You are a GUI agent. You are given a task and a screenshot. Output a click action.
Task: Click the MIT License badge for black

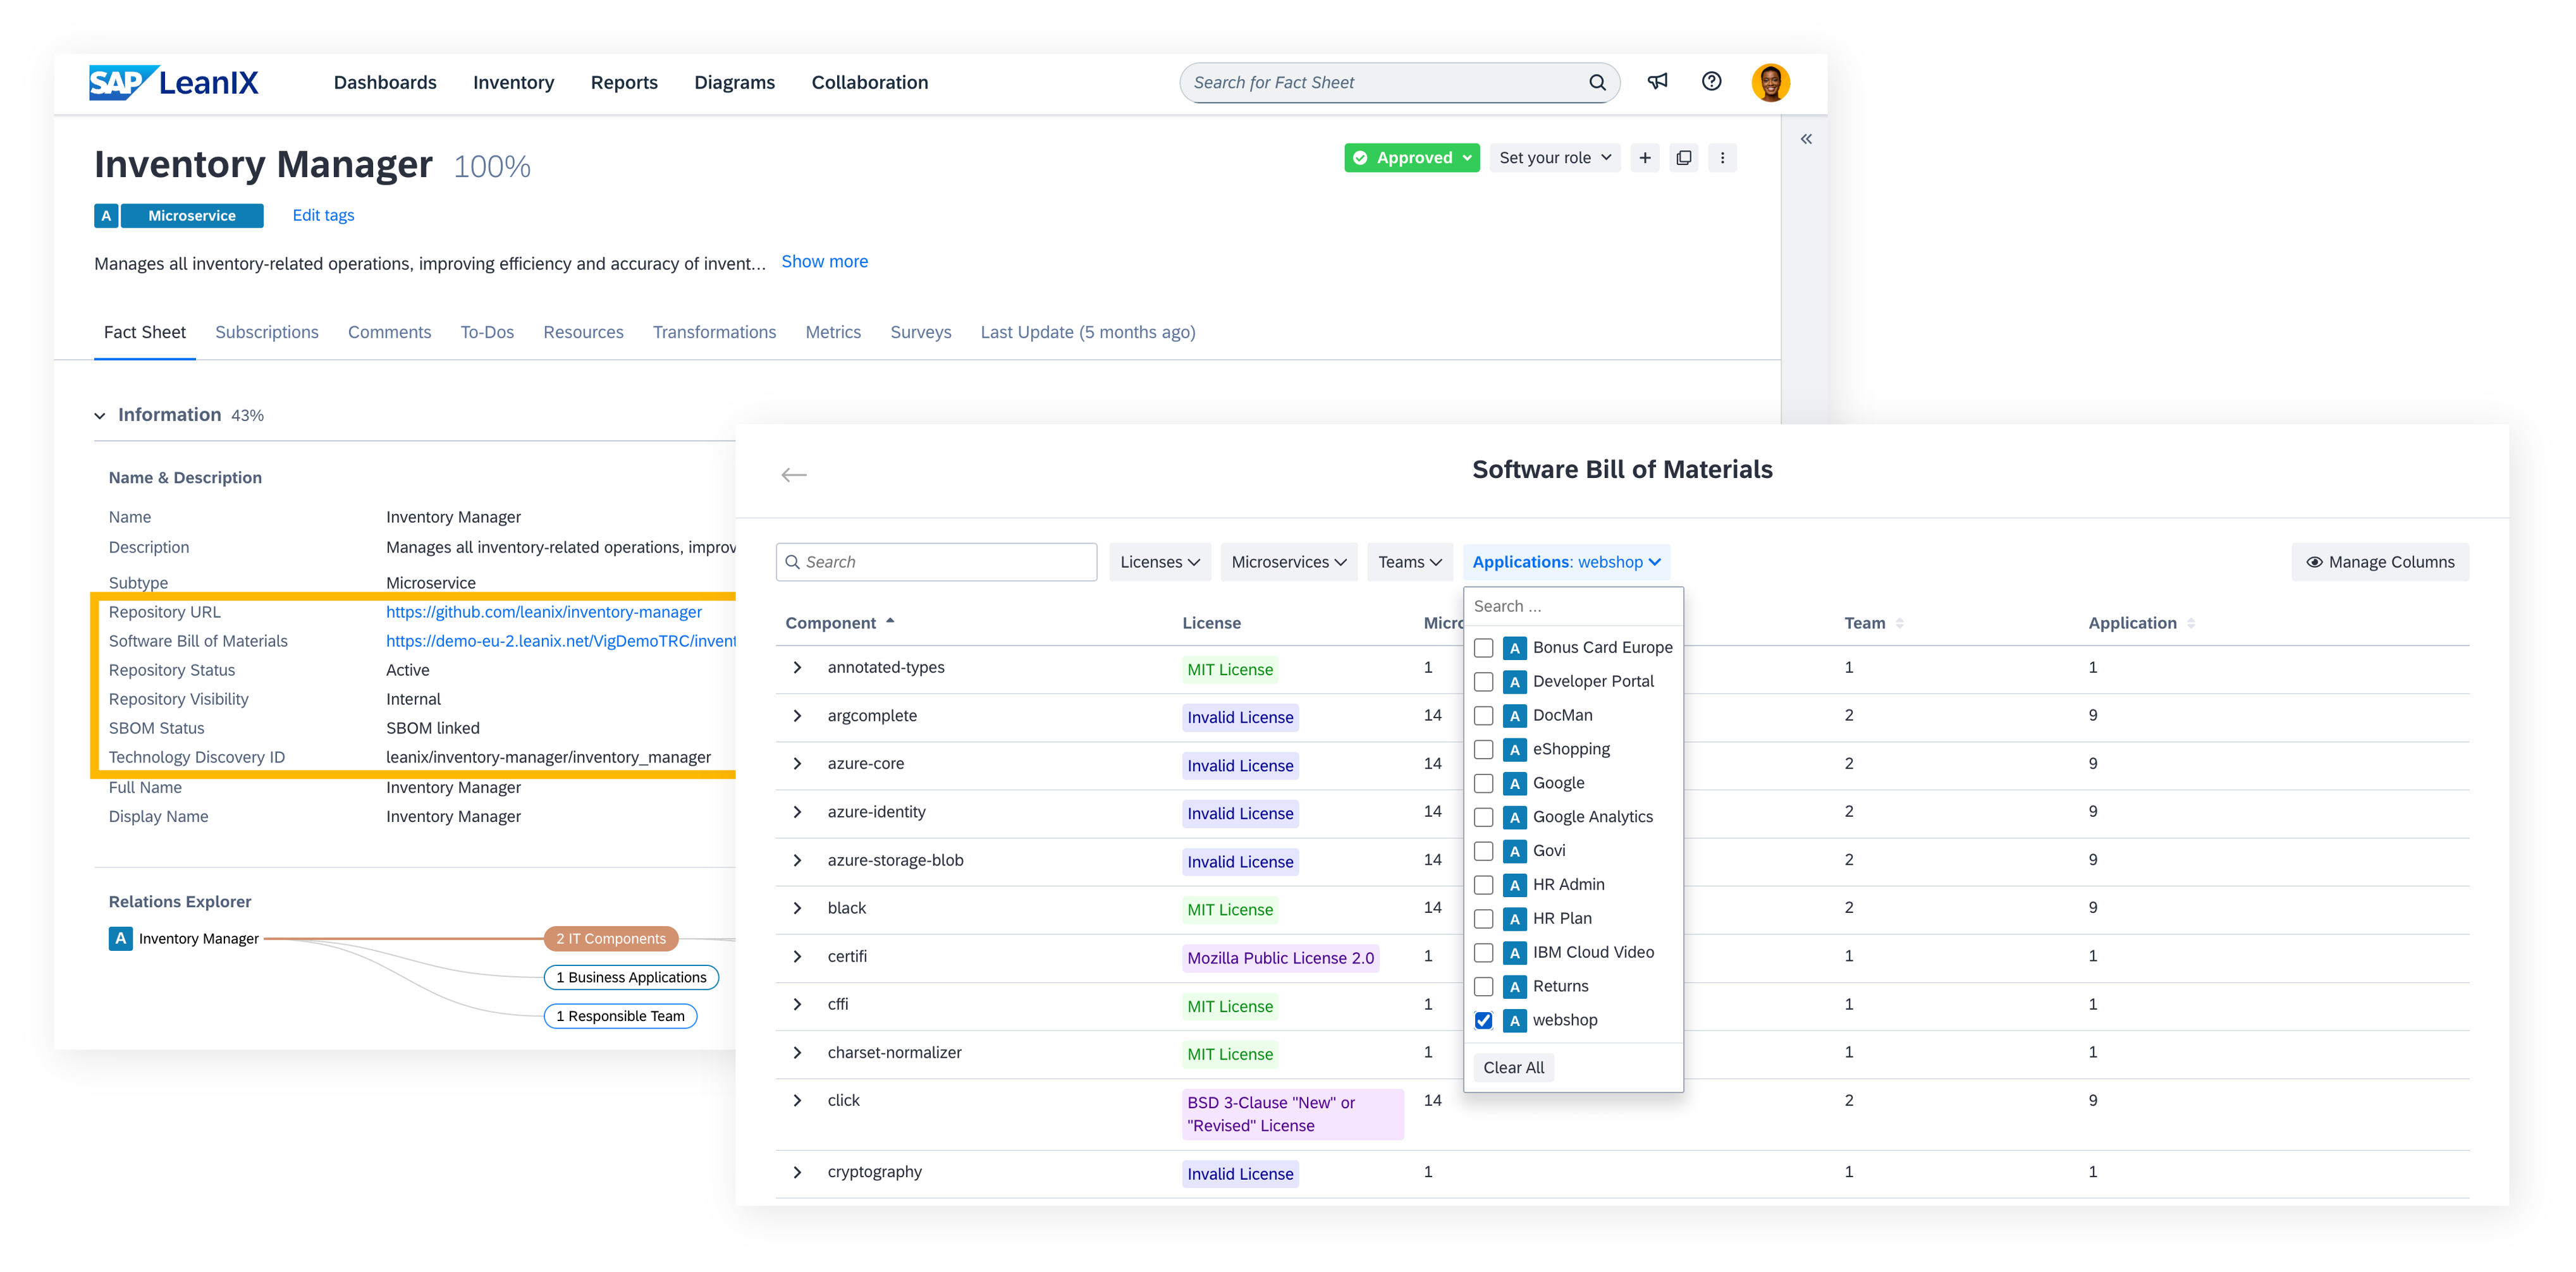click(x=1230, y=910)
